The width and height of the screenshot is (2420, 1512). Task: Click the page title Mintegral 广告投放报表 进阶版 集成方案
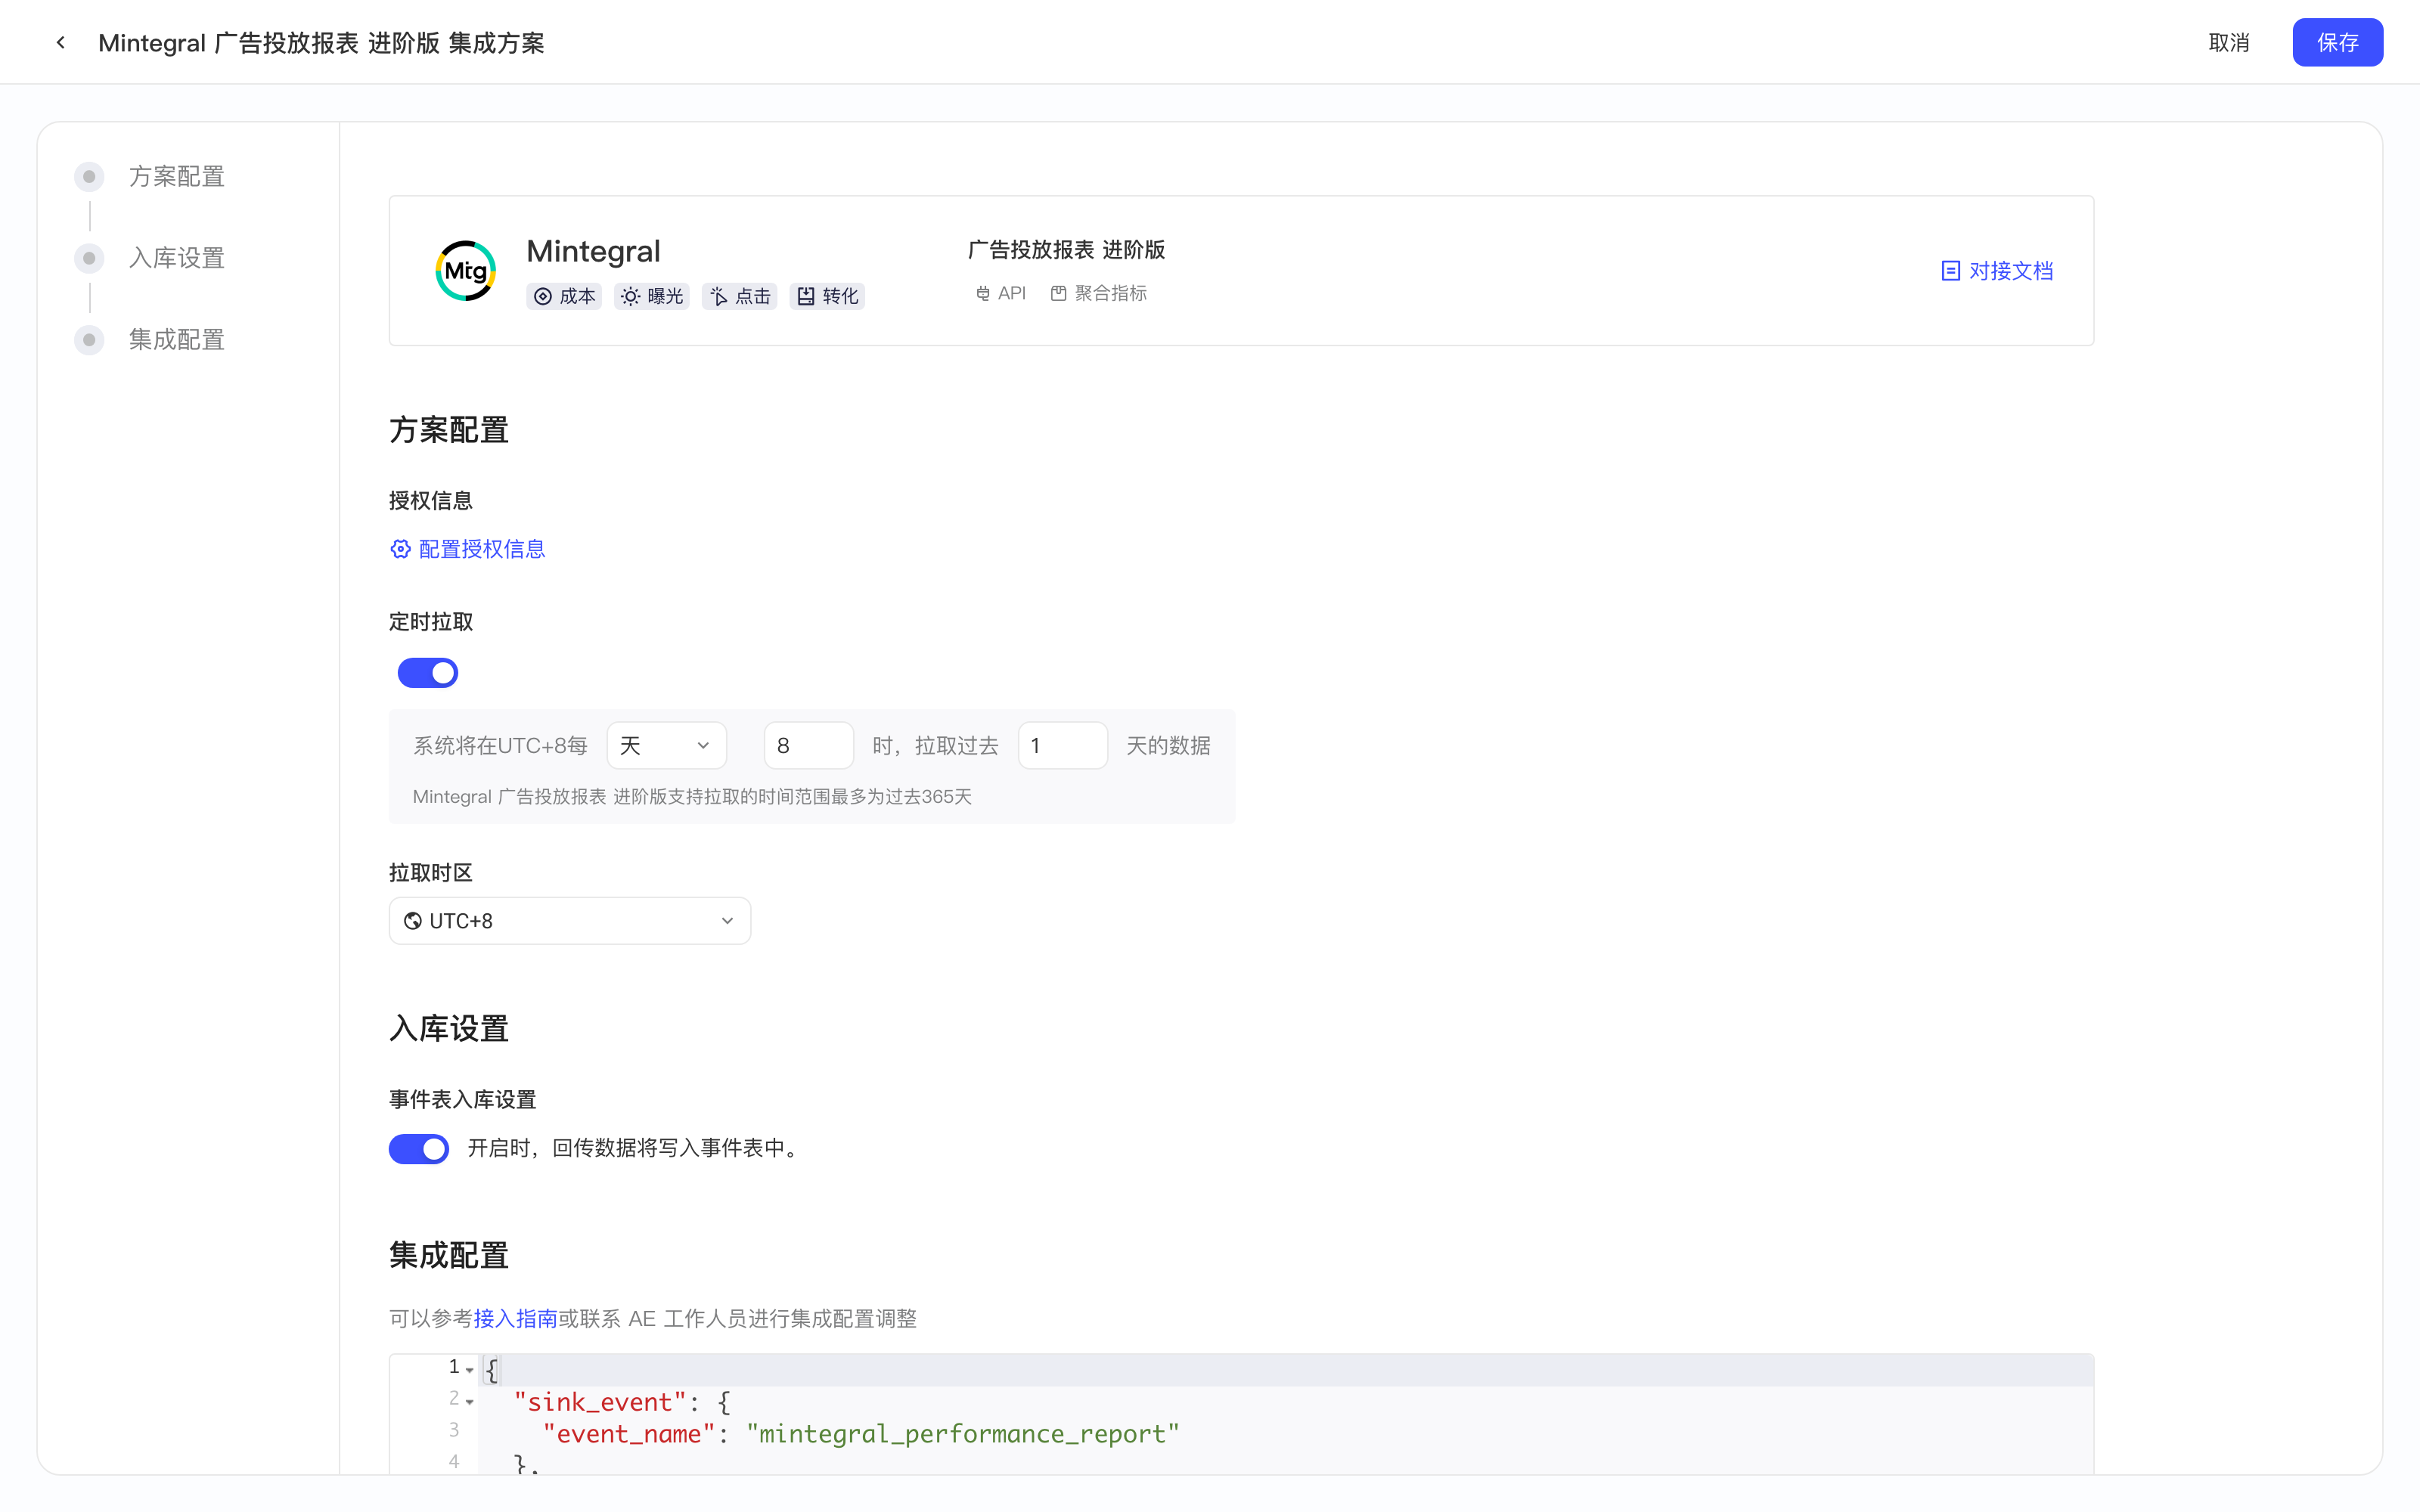pyautogui.click(x=321, y=42)
